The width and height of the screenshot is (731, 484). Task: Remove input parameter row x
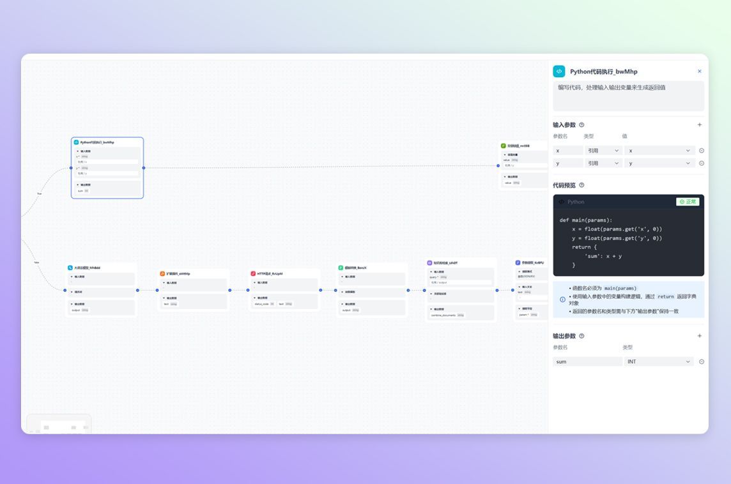701,151
